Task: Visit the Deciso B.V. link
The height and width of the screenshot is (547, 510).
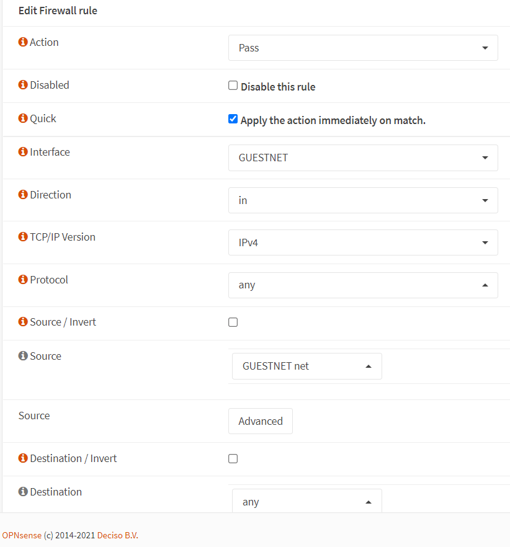Action: [x=117, y=535]
